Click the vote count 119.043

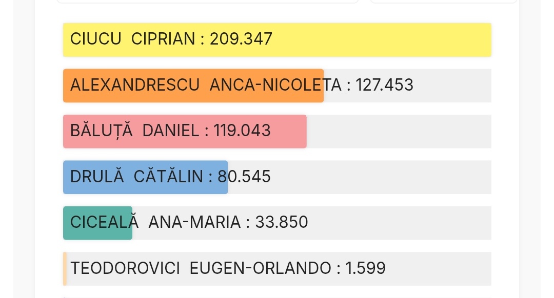pyautogui.click(x=242, y=131)
